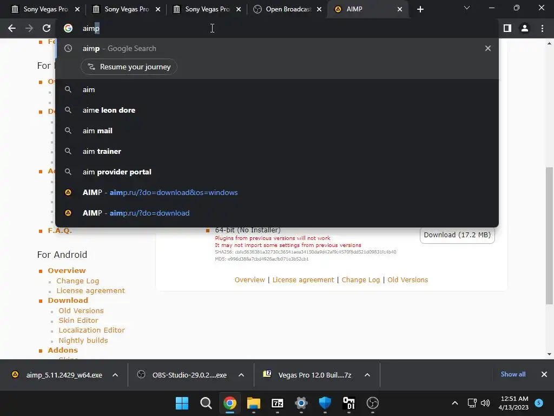Reload the page with the refresh icon

(47, 28)
